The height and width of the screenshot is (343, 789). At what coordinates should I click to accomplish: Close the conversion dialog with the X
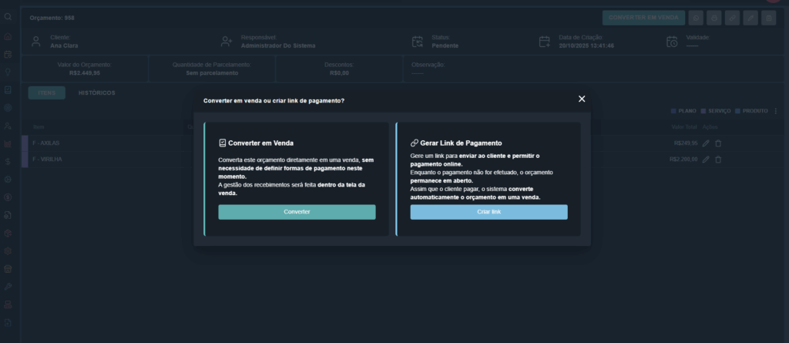[582, 99]
